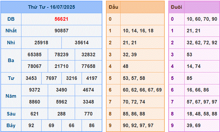Image resolution: width=220 pixels, height=132 pixels.
Task: Select Đầu row 5 values '53, 57, 58'
Action: pyautogui.click(x=134, y=78)
